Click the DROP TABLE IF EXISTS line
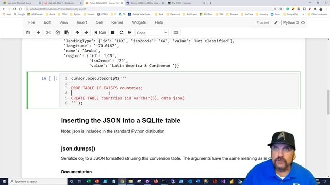 (x=107, y=88)
